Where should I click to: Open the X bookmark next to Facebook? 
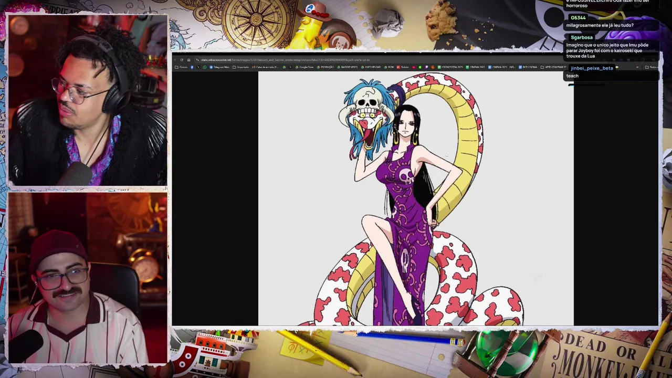point(198,67)
